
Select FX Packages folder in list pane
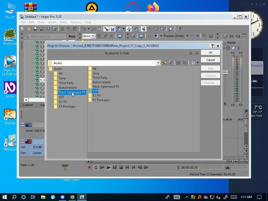[x=101, y=100]
